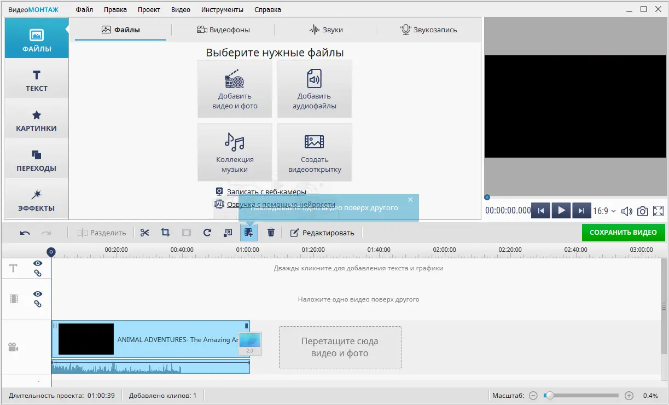Click the 01:00:00 mark on ruler
Screen dimensions: 669x405
point(248,250)
